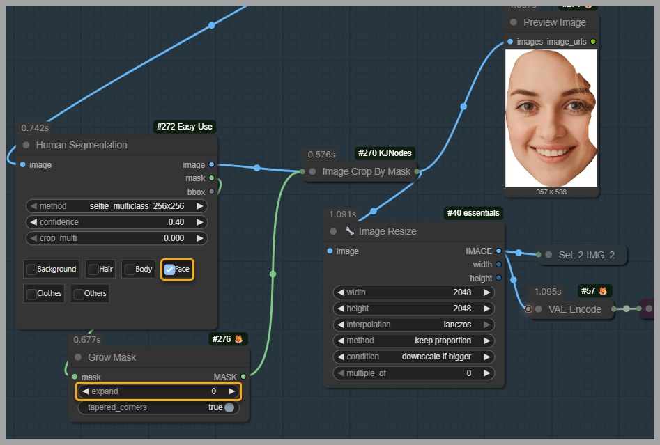Click the #57 fox badge on VAE Encode
This screenshot has height=445, width=660.
pos(604,290)
